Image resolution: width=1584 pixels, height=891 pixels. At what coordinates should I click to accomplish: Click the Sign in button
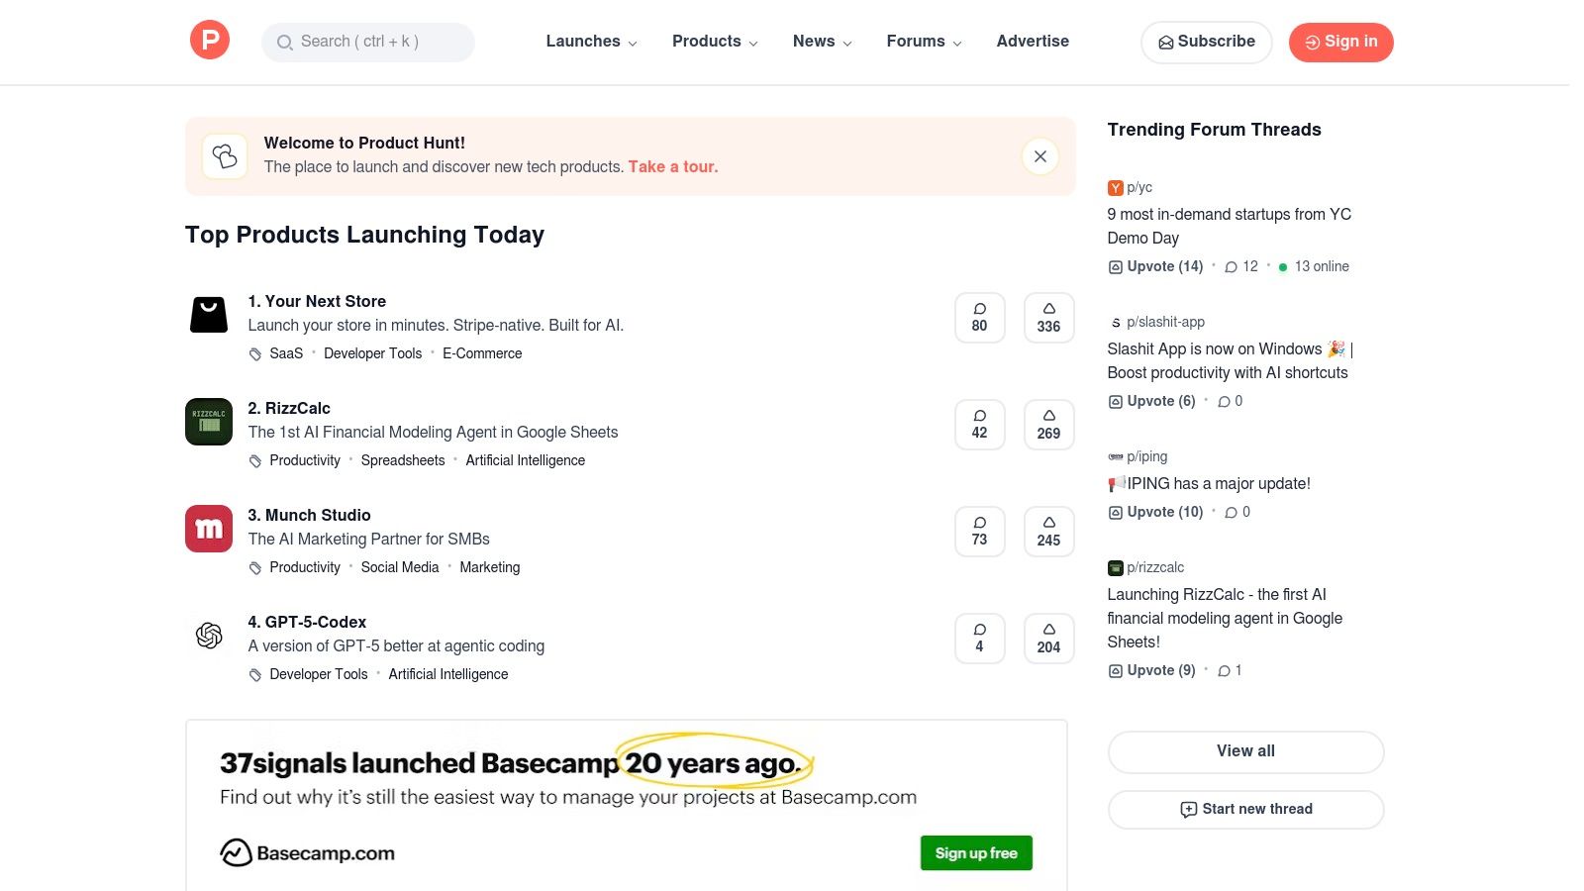pyautogui.click(x=1340, y=42)
